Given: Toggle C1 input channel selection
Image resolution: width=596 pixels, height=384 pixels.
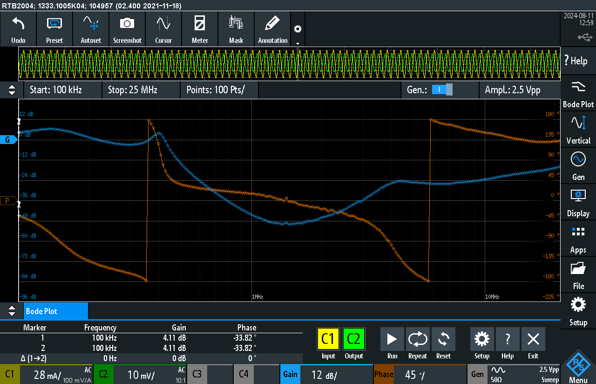Looking at the screenshot, I should 328,339.
